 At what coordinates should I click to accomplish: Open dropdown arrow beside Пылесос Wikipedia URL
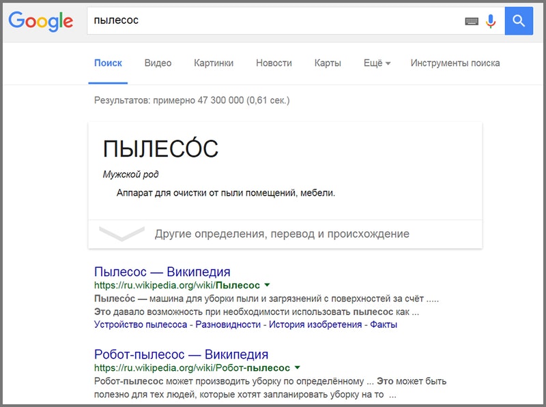click(x=267, y=285)
